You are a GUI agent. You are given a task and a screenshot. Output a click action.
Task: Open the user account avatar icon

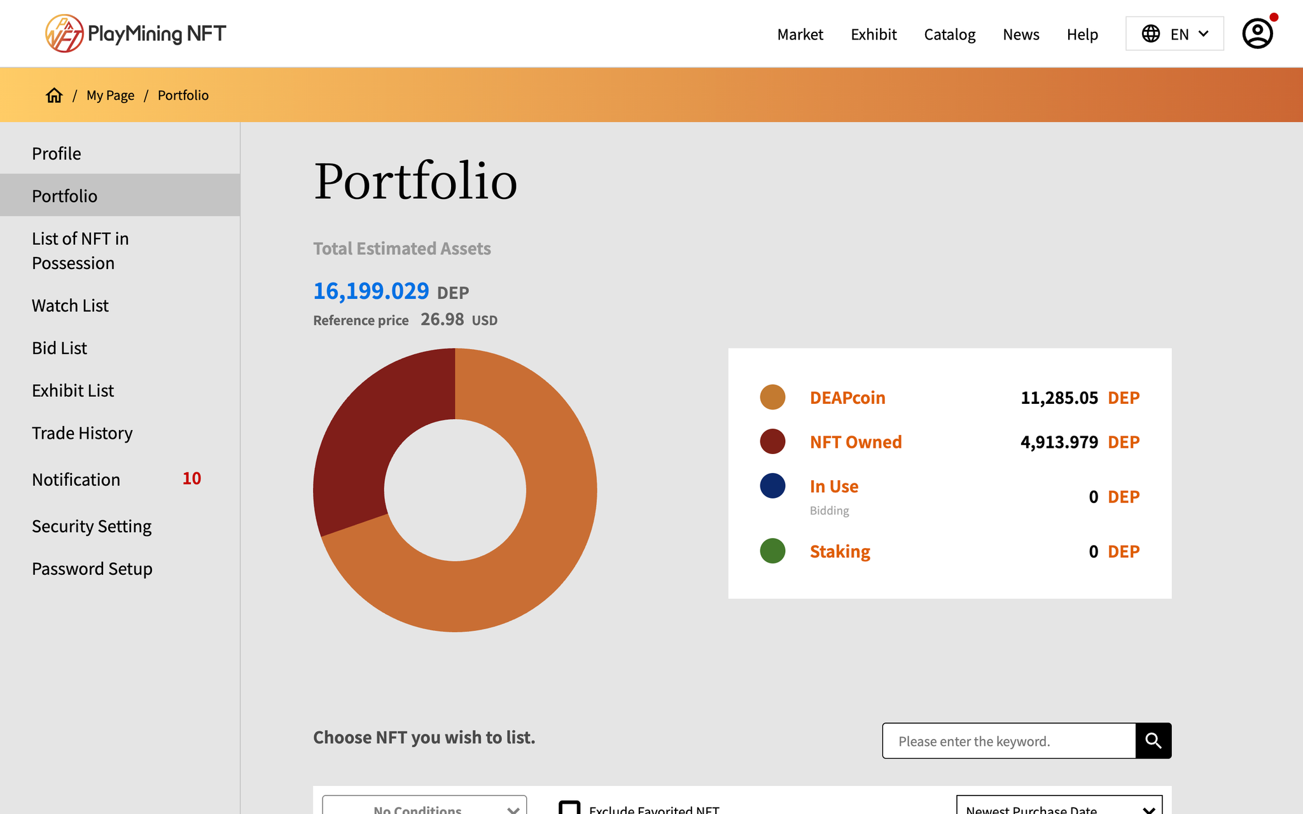(x=1257, y=34)
